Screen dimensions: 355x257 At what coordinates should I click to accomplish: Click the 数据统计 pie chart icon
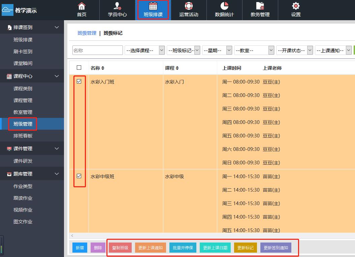point(224,6)
